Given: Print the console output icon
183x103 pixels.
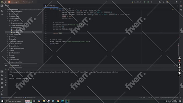Looking at the screenshot, I should [x=6, y=83].
